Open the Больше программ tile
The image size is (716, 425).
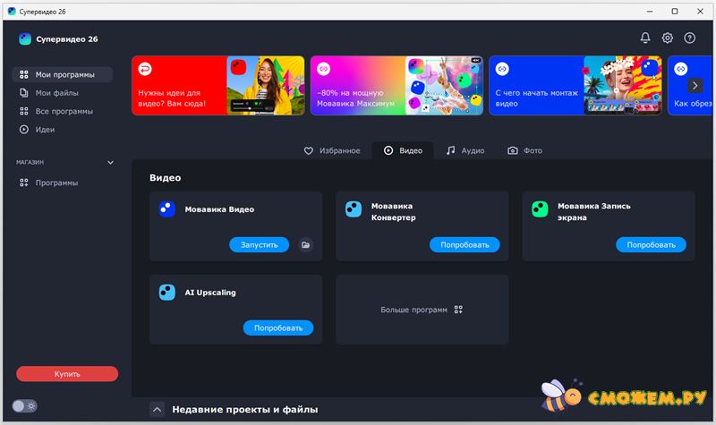[x=422, y=310]
